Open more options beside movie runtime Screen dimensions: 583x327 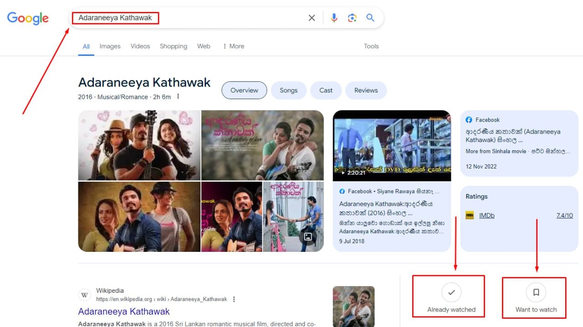[x=178, y=97]
